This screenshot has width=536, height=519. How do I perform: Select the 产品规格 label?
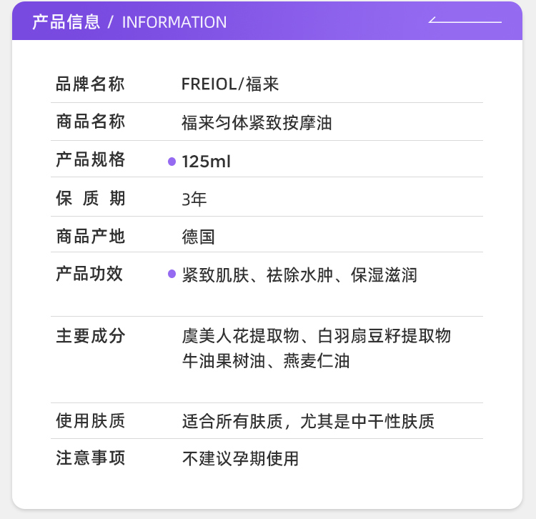[x=90, y=160]
